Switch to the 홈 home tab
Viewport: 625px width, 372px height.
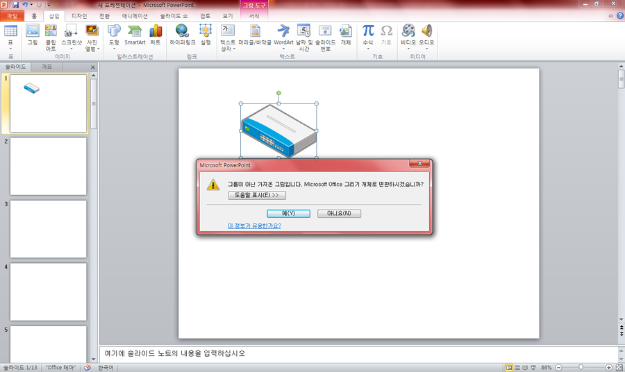[34, 16]
